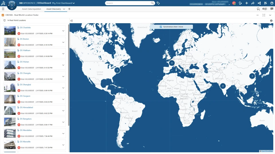Viewport: 275px width, 154px height.
Task: Open the DS Boston location link
Action: 24,39
